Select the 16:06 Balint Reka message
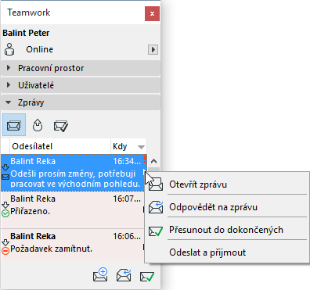The width and height of the screenshot is (310, 290). [73, 245]
